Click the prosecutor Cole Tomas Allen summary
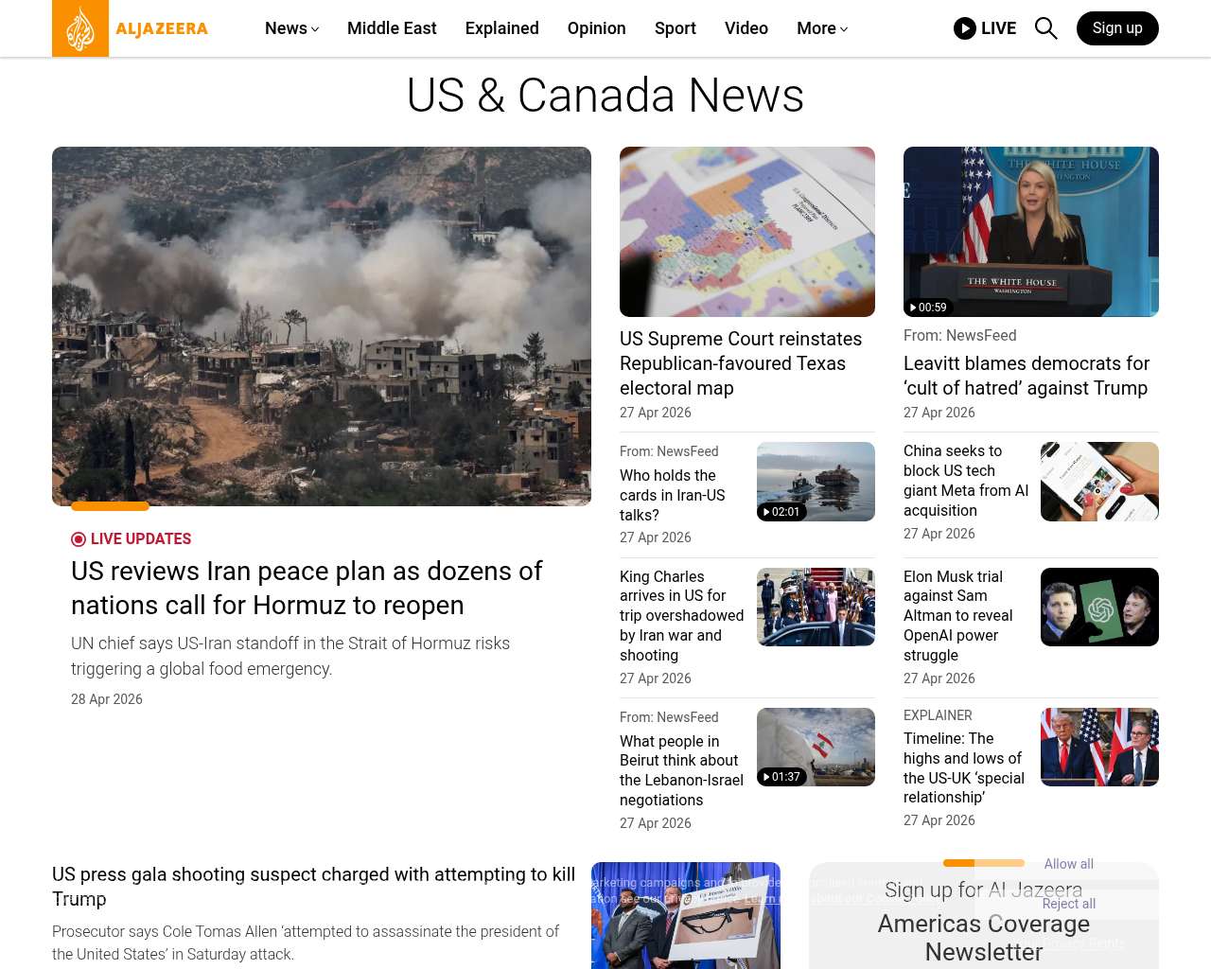The width and height of the screenshot is (1211, 969). point(306,943)
